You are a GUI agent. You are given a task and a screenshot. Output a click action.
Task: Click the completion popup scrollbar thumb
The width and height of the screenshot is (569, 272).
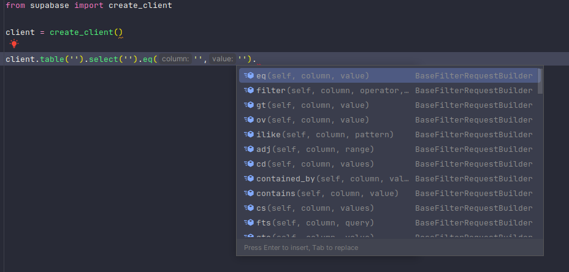540,81
